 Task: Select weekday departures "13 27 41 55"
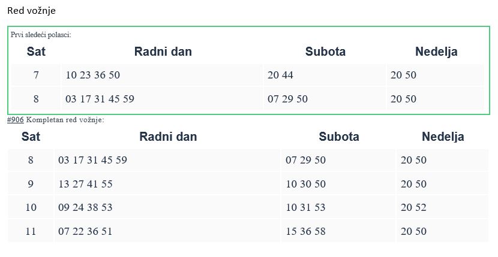(x=85, y=184)
